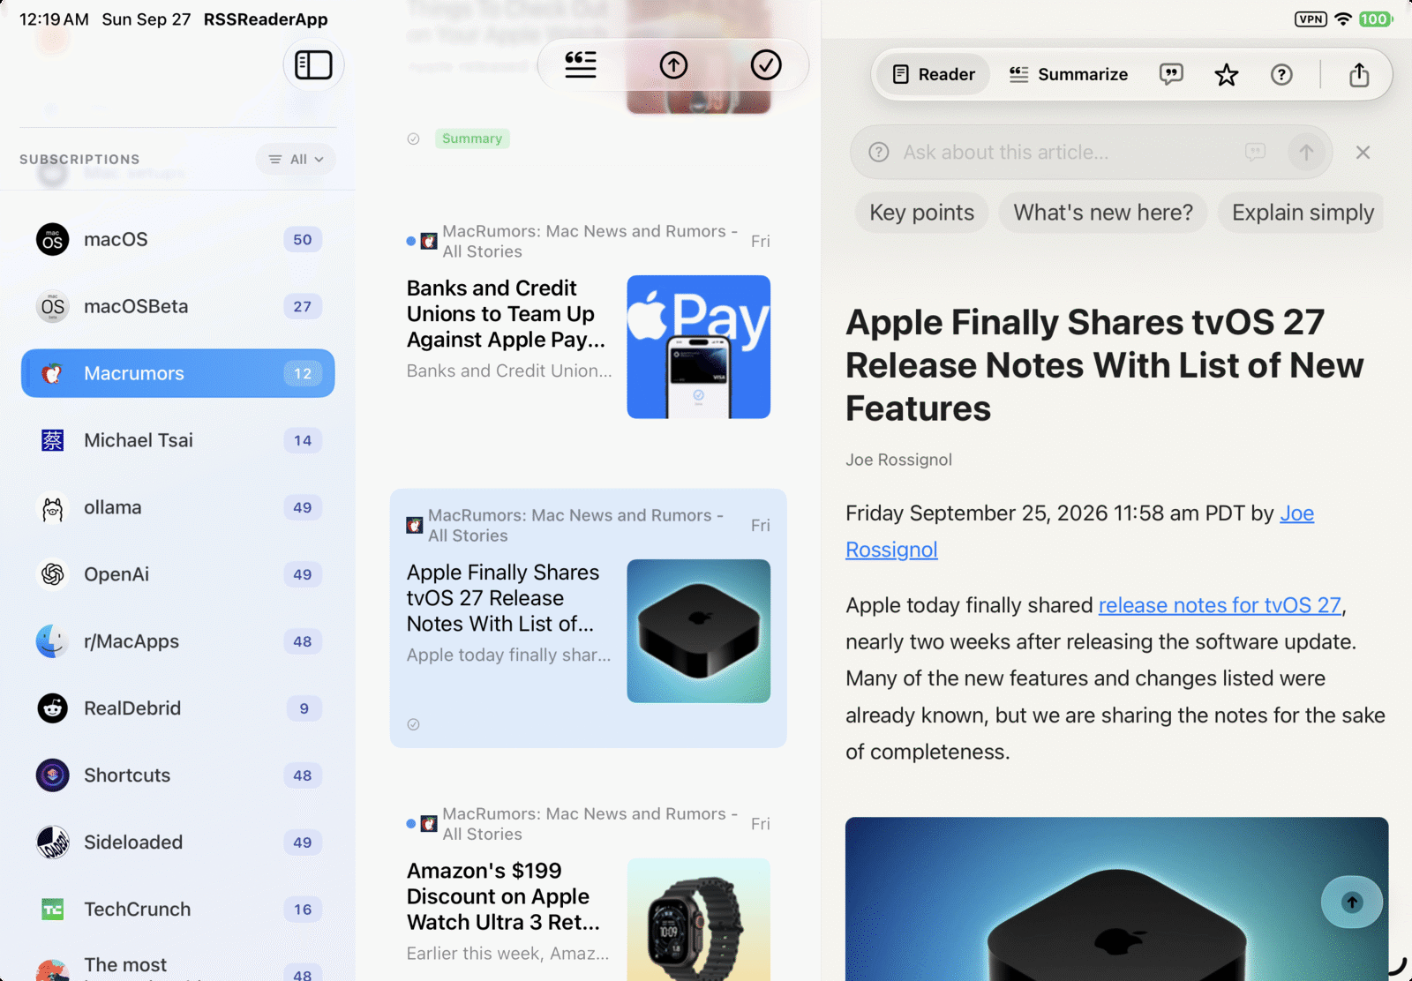Click the SUBSCRIPTIONS header label

coord(79,160)
